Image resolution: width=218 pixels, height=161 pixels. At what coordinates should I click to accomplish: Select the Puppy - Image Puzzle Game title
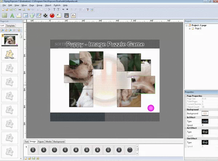coord(105,44)
